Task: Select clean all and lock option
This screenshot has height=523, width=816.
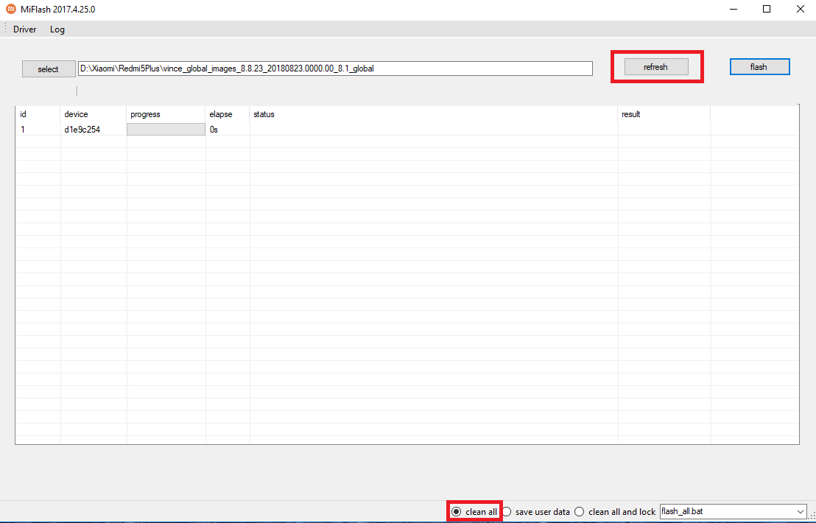Action: (x=615, y=512)
